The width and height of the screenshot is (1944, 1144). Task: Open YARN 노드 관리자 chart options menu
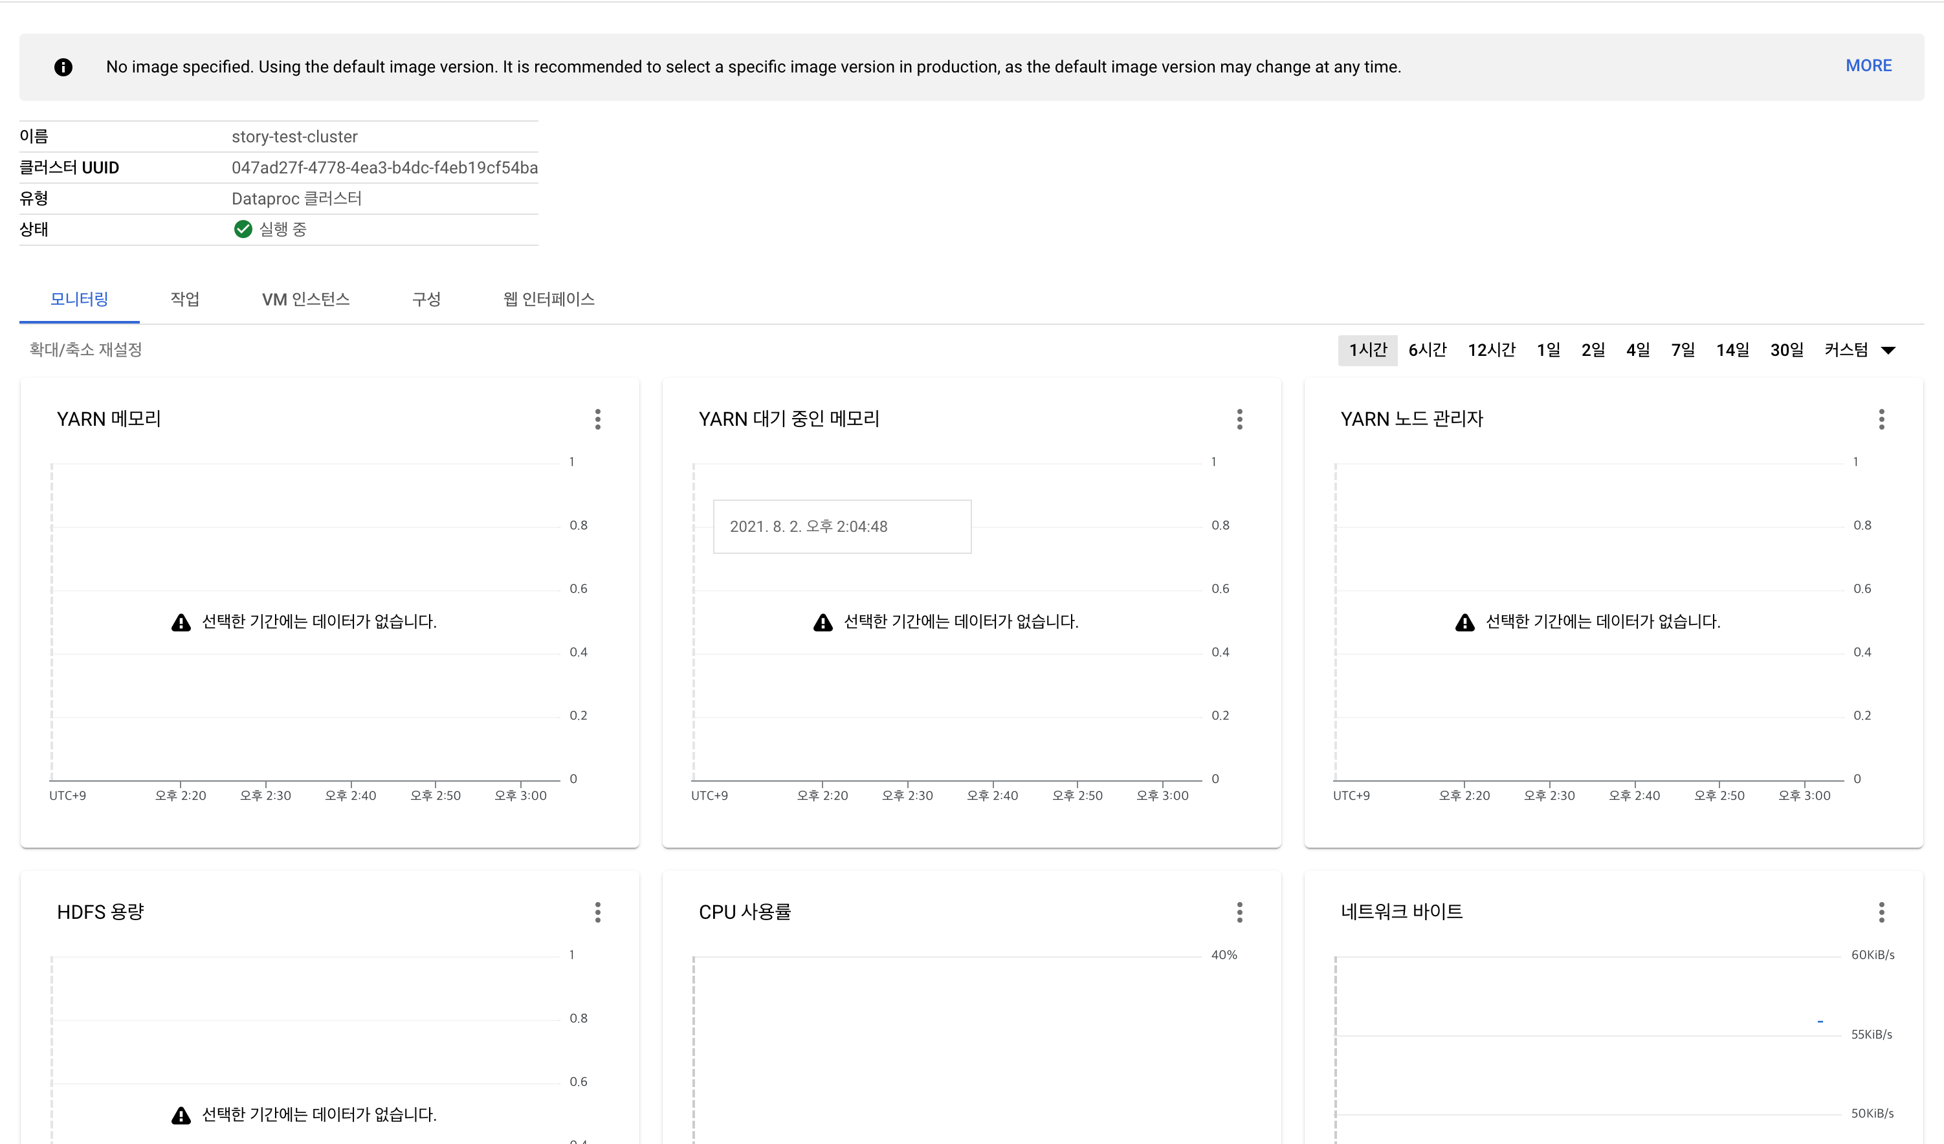1881,419
